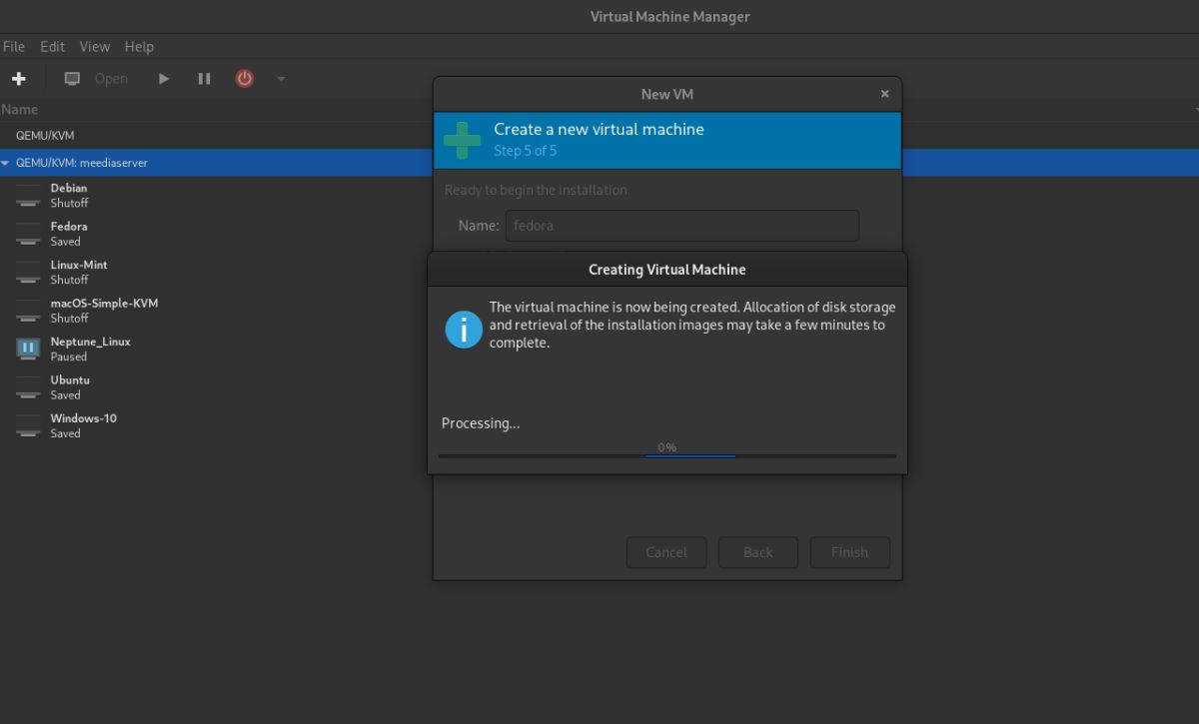Click the info icon in the creation dialog
The image size is (1199, 724).
(x=463, y=330)
